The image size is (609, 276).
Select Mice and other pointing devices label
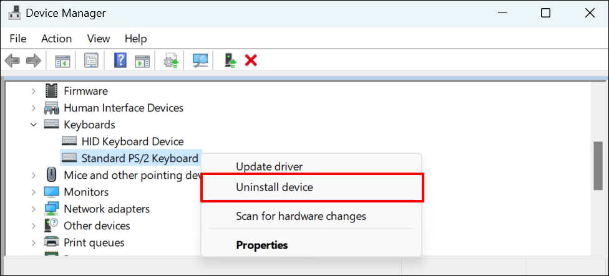pos(132,175)
